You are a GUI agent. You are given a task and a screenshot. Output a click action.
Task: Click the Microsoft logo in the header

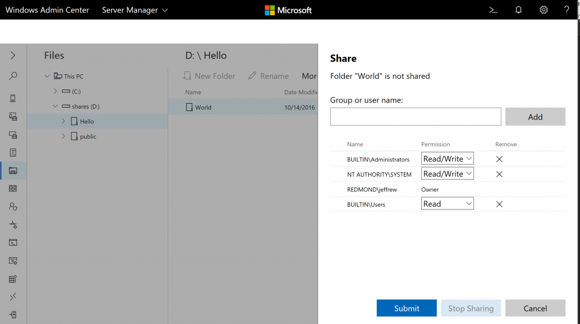point(288,10)
